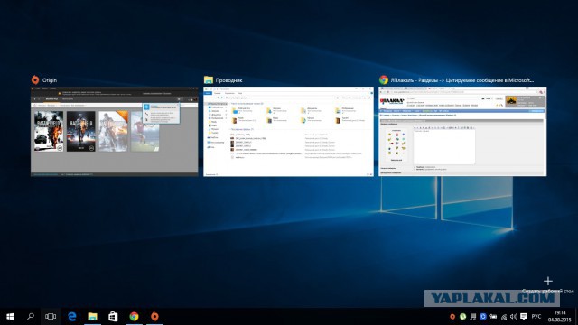This screenshot has height=325, width=578.
Task: Launch Microsoft Edge from the taskbar
Action: click(x=72, y=317)
